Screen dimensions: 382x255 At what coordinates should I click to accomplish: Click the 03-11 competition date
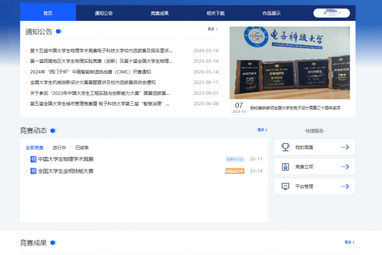pyautogui.click(x=256, y=159)
